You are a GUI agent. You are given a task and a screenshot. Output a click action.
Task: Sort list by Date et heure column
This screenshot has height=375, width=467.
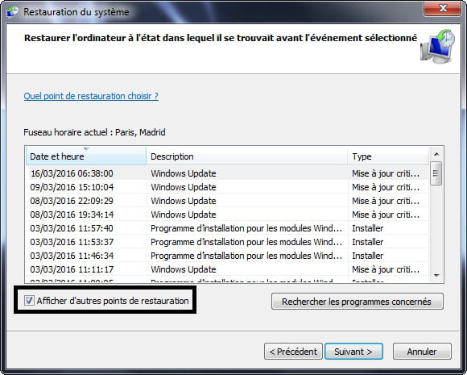pyautogui.click(x=86, y=156)
